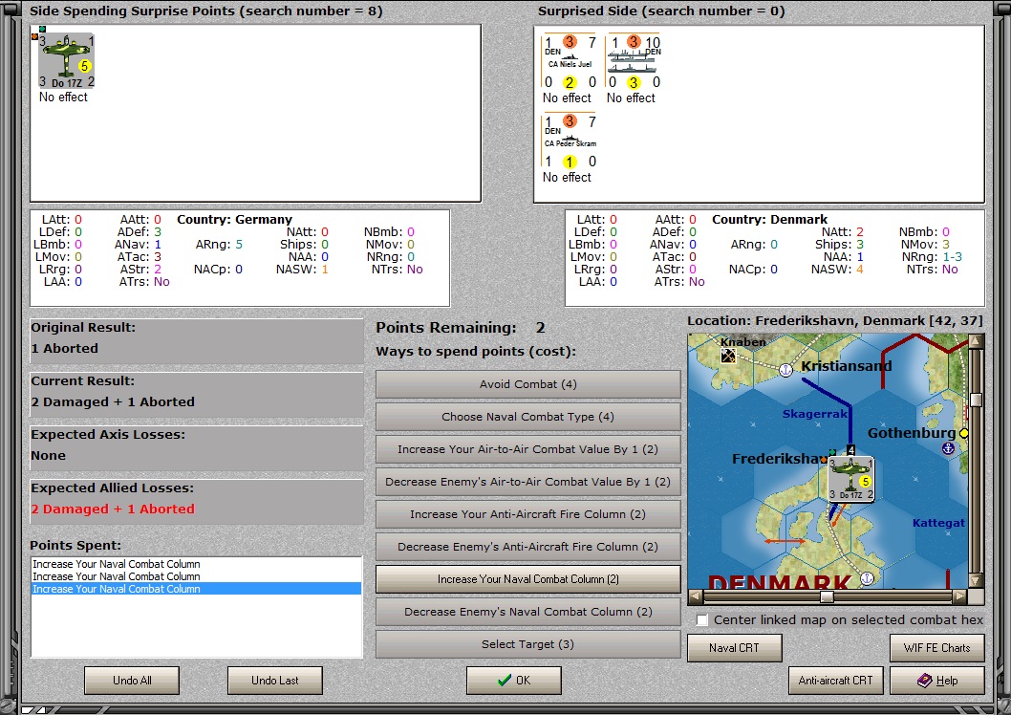Viewport: 1011px width, 715px height.
Task: Enable center linked map on combat hex
Action: point(702,620)
